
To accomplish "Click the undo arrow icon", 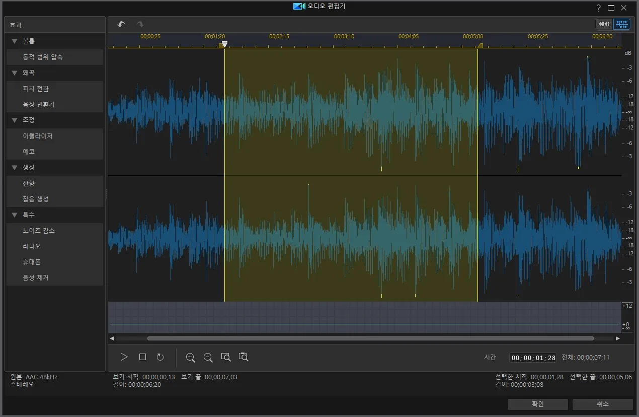I will (x=121, y=24).
